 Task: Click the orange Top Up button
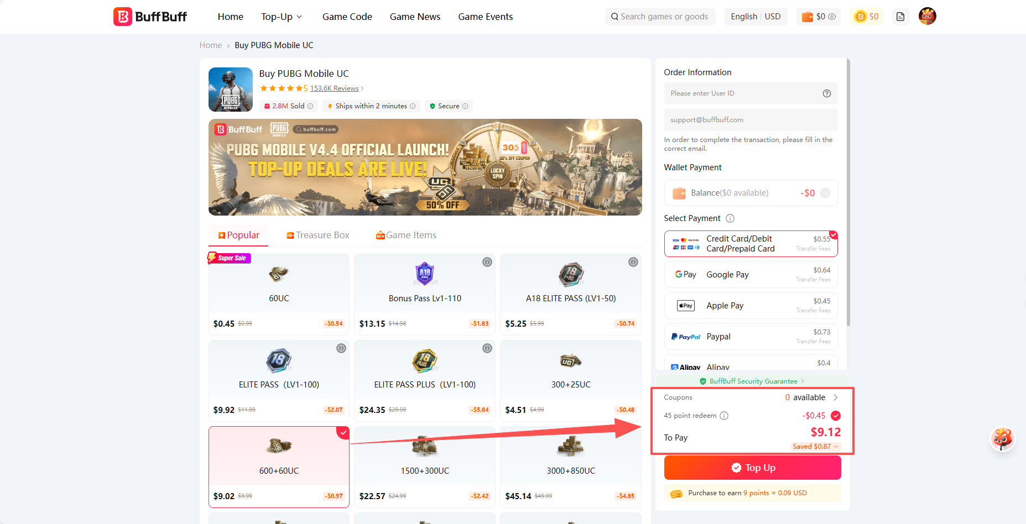[752, 468]
